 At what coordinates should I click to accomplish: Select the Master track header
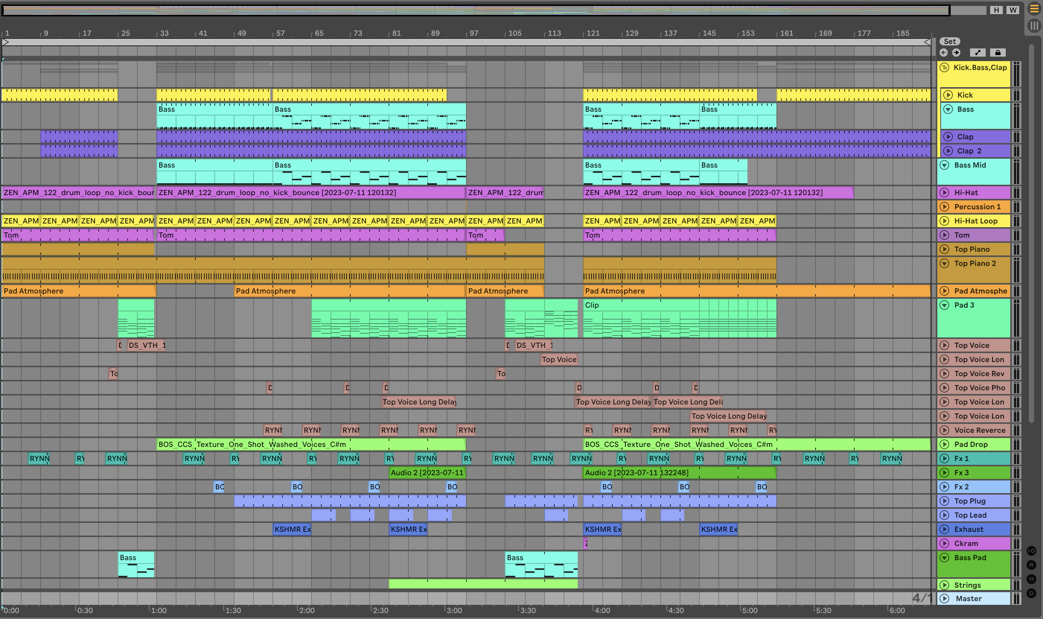coord(969,599)
